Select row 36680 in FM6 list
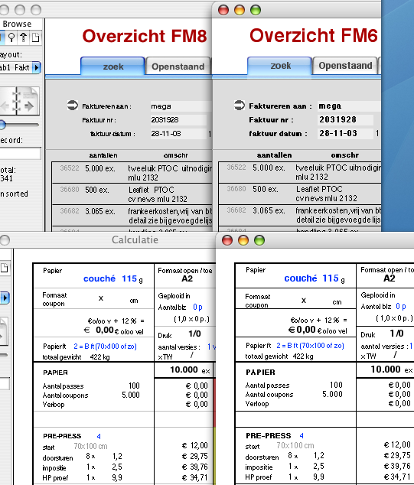Screen dimensions: 414x485 (300, 194)
